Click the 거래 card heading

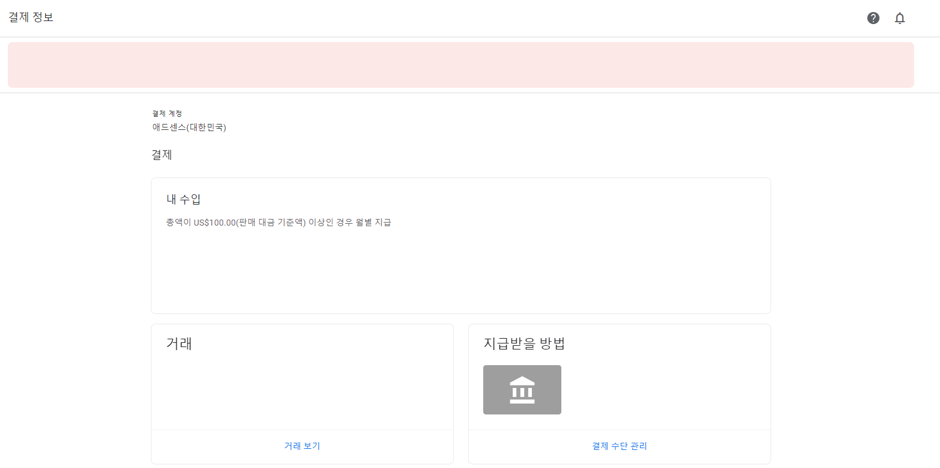point(179,344)
